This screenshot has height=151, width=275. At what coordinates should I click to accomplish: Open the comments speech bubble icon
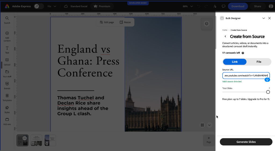point(223,6)
